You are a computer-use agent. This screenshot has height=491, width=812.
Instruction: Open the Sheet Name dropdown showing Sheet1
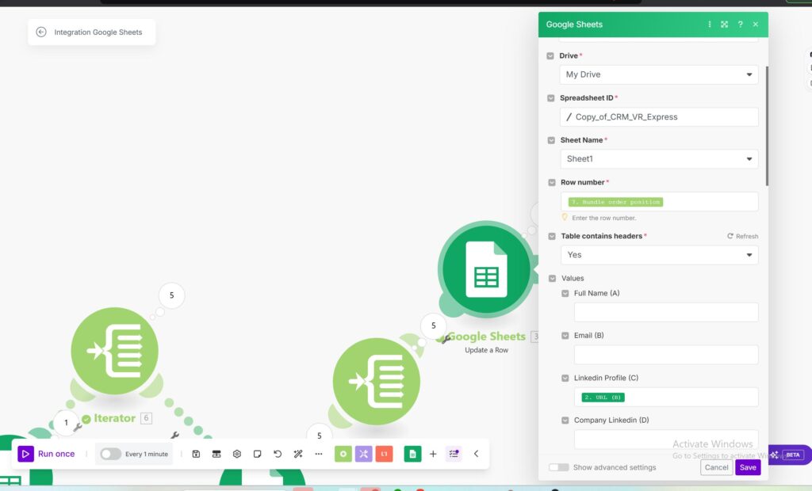point(659,159)
